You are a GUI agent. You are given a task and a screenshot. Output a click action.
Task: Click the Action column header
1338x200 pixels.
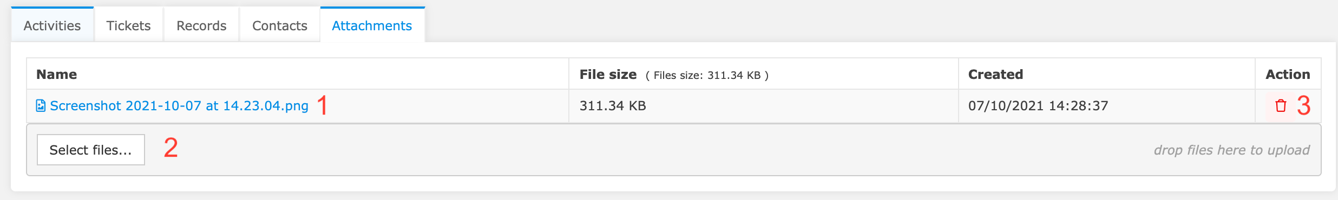click(x=1288, y=74)
